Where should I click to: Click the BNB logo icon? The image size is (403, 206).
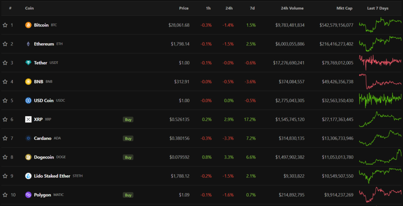[28, 82]
